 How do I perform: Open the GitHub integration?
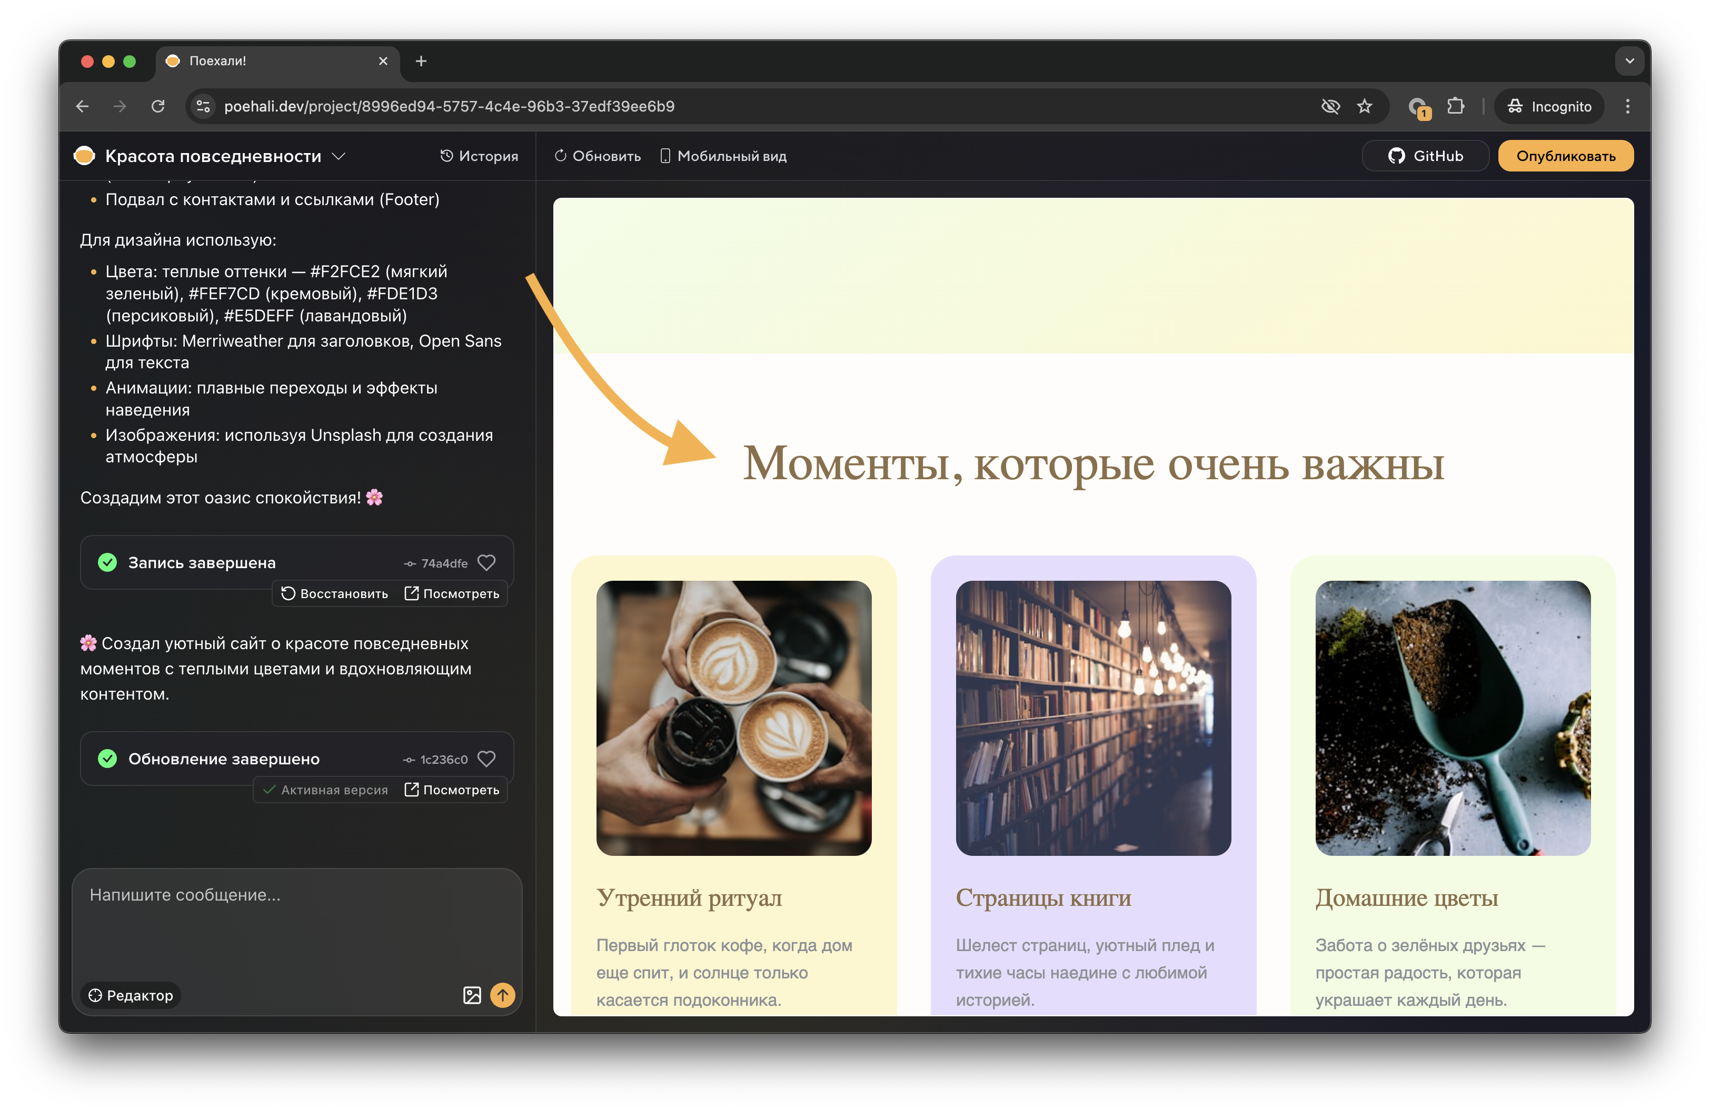pyautogui.click(x=1425, y=155)
